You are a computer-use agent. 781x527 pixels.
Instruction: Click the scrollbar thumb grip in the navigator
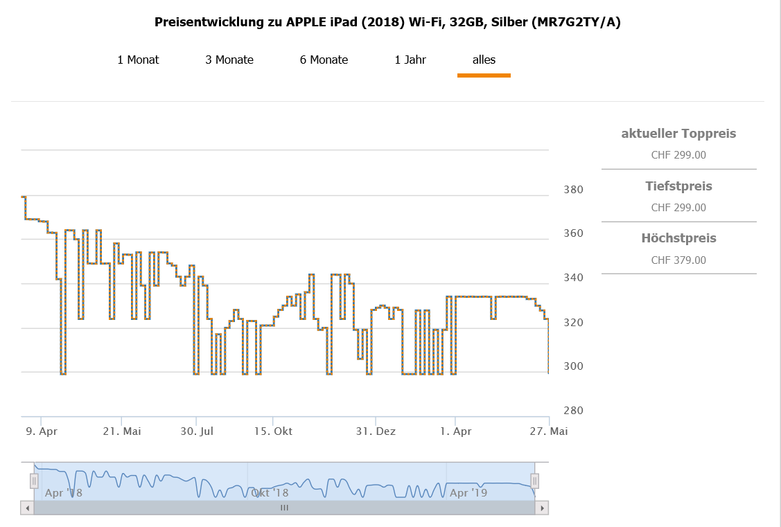point(284,508)
